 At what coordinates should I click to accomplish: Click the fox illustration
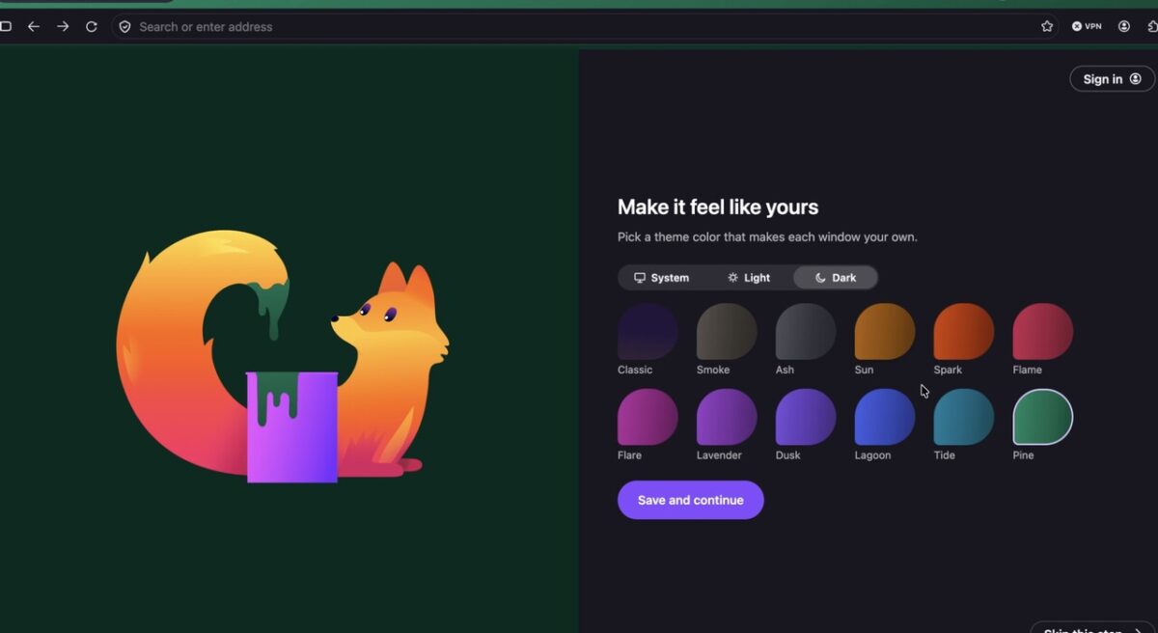coord(283,357)
